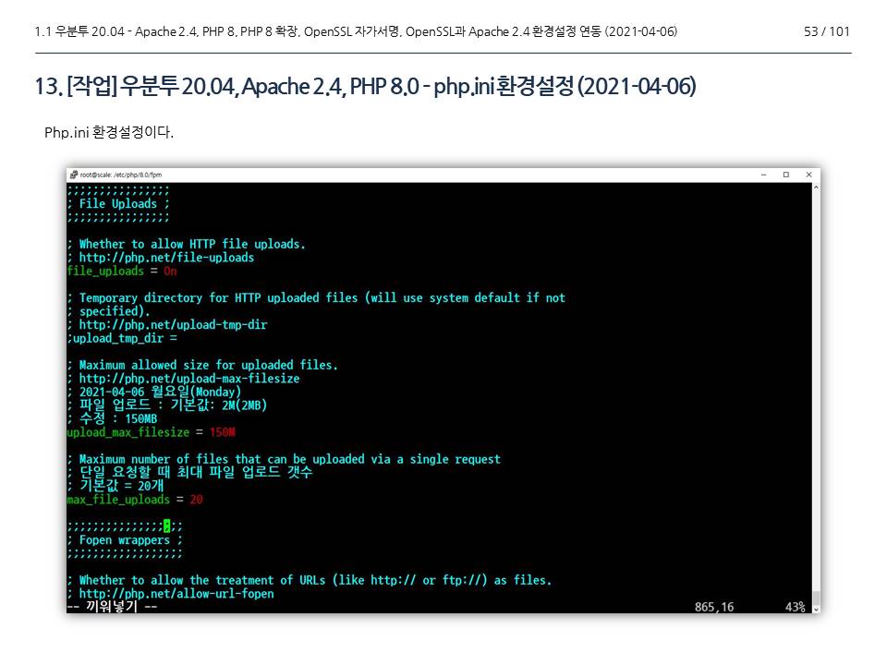Image resolution: width=887 pixels, height=665 pixels.
Task: Click the ';upload_tmp_dir =' line
Action: pyautogui.click(x=122, y=339)
